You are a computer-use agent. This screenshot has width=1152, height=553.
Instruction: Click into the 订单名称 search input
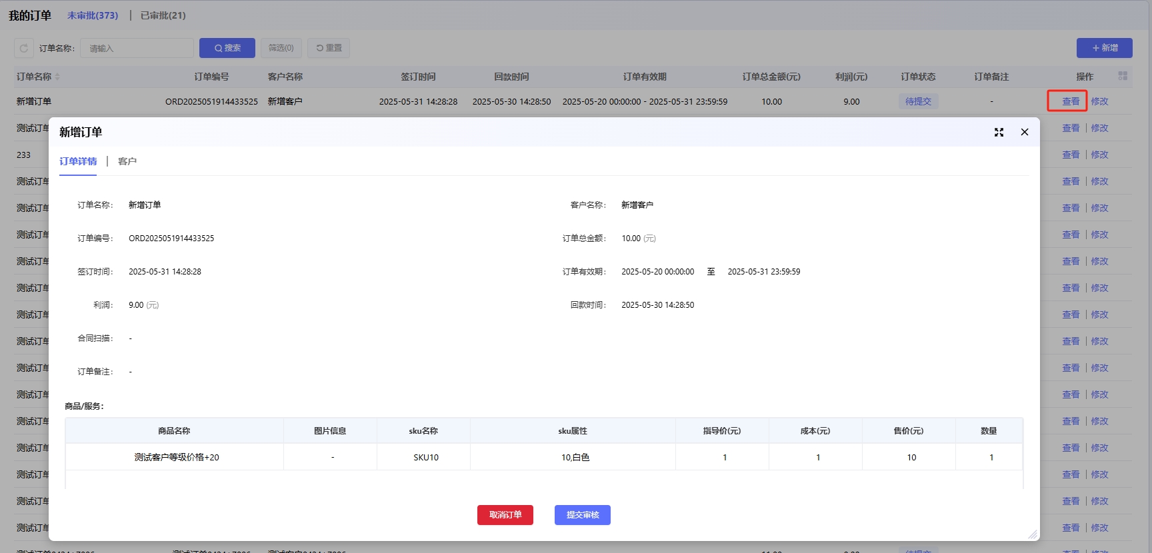coord(137,48)
